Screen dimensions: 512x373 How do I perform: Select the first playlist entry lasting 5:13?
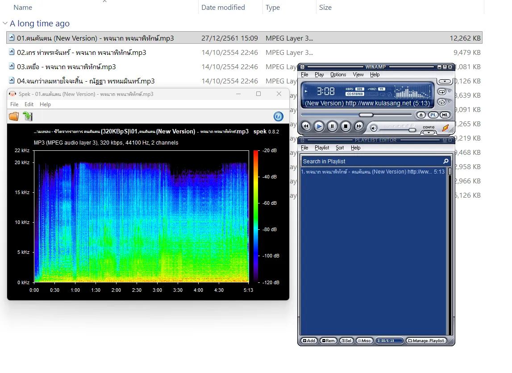[373, 172]
